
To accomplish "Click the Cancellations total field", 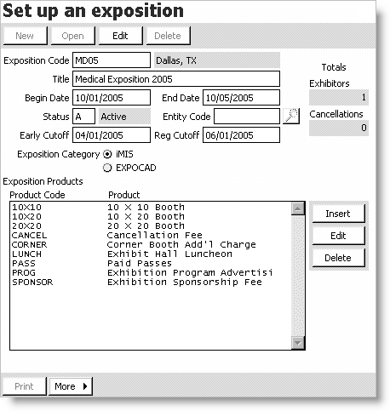I will tap(339, 128).
